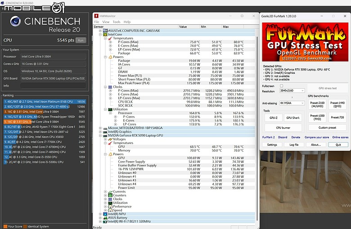Click Cinebench Info input field
351x229 pixels.
[x=53, y=86]
